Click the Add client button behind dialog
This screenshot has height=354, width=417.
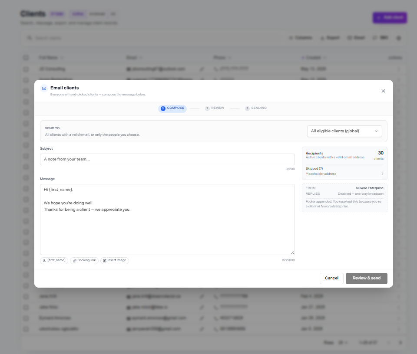point(390,17)
